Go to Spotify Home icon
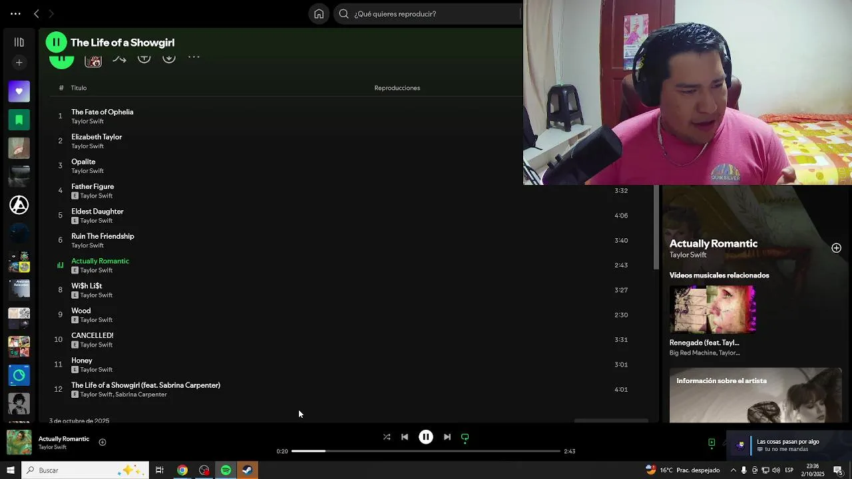 319,13
